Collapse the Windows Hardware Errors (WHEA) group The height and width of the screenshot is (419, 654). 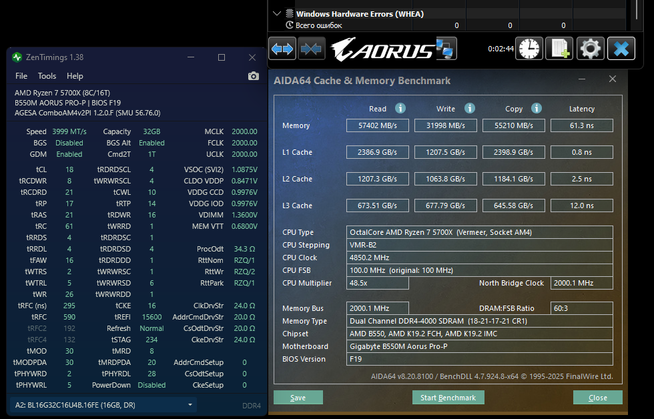[x=276, y=14]
